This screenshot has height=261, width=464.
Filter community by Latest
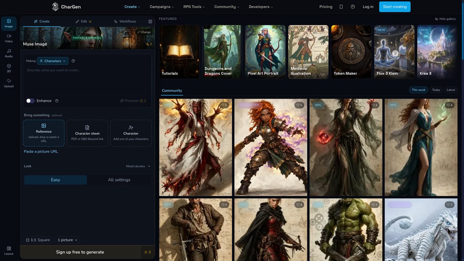pyautogui.click(x=451, y=90)
